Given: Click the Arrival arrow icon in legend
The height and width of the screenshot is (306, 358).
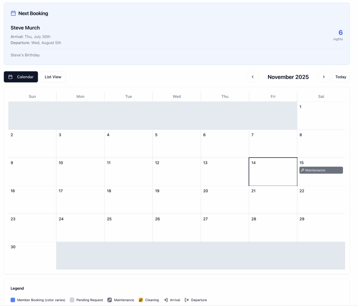Looking at the screenshot, I should pos(166,300).
